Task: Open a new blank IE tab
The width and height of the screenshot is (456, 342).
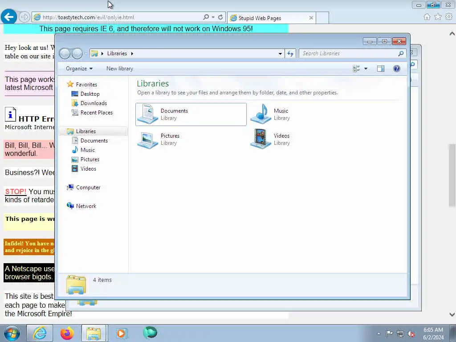Action: 322,18
